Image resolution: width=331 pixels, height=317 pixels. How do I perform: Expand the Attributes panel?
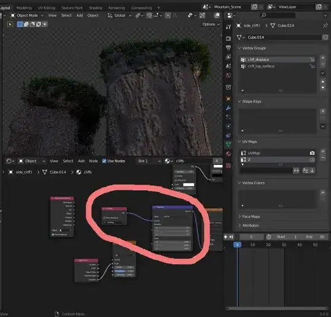240,226
